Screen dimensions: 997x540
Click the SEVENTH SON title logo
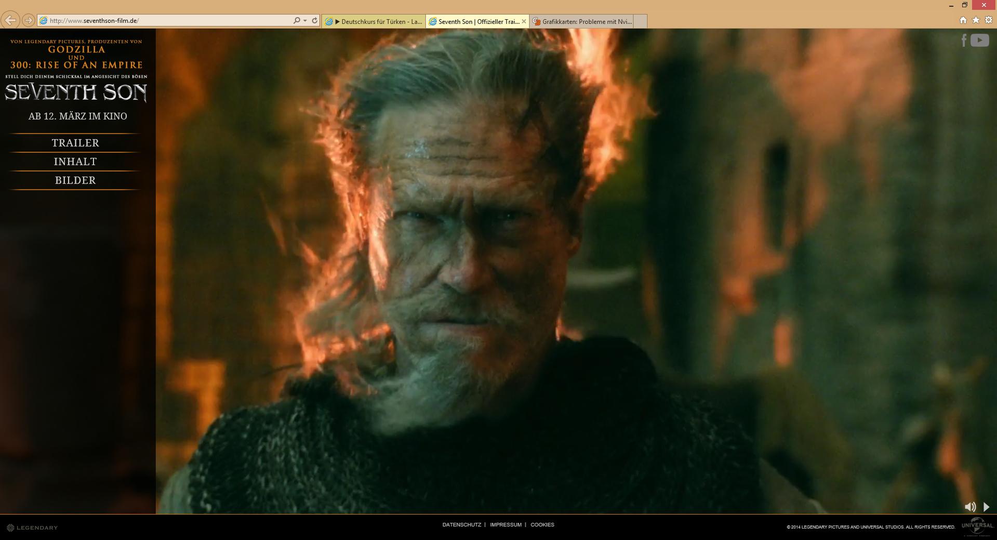[x=76, y=93]
